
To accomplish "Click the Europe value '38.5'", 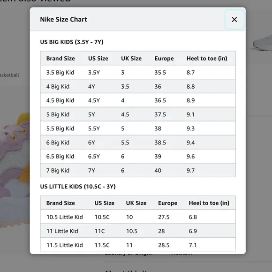I will click(160, 143).
